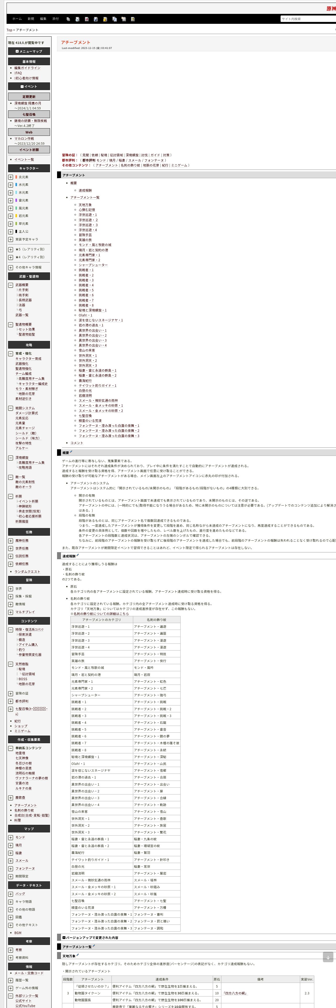
Task: Click ミニゲーム in その他コンテンツ row
Action: [x=179, y=166]
